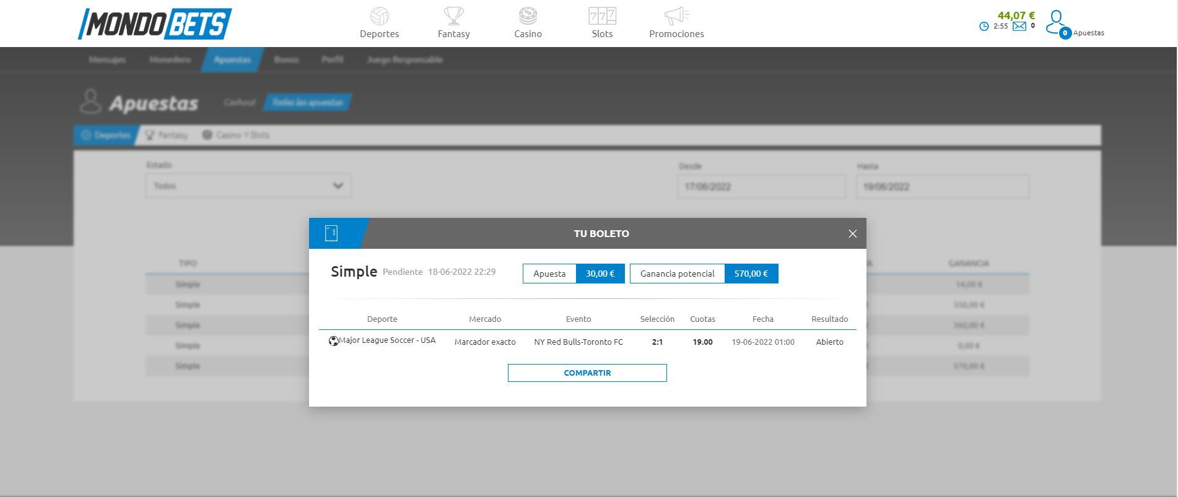Open the messages envelope icon
This screenshot has width=1178, height=497.
(x=1019, y=26)
